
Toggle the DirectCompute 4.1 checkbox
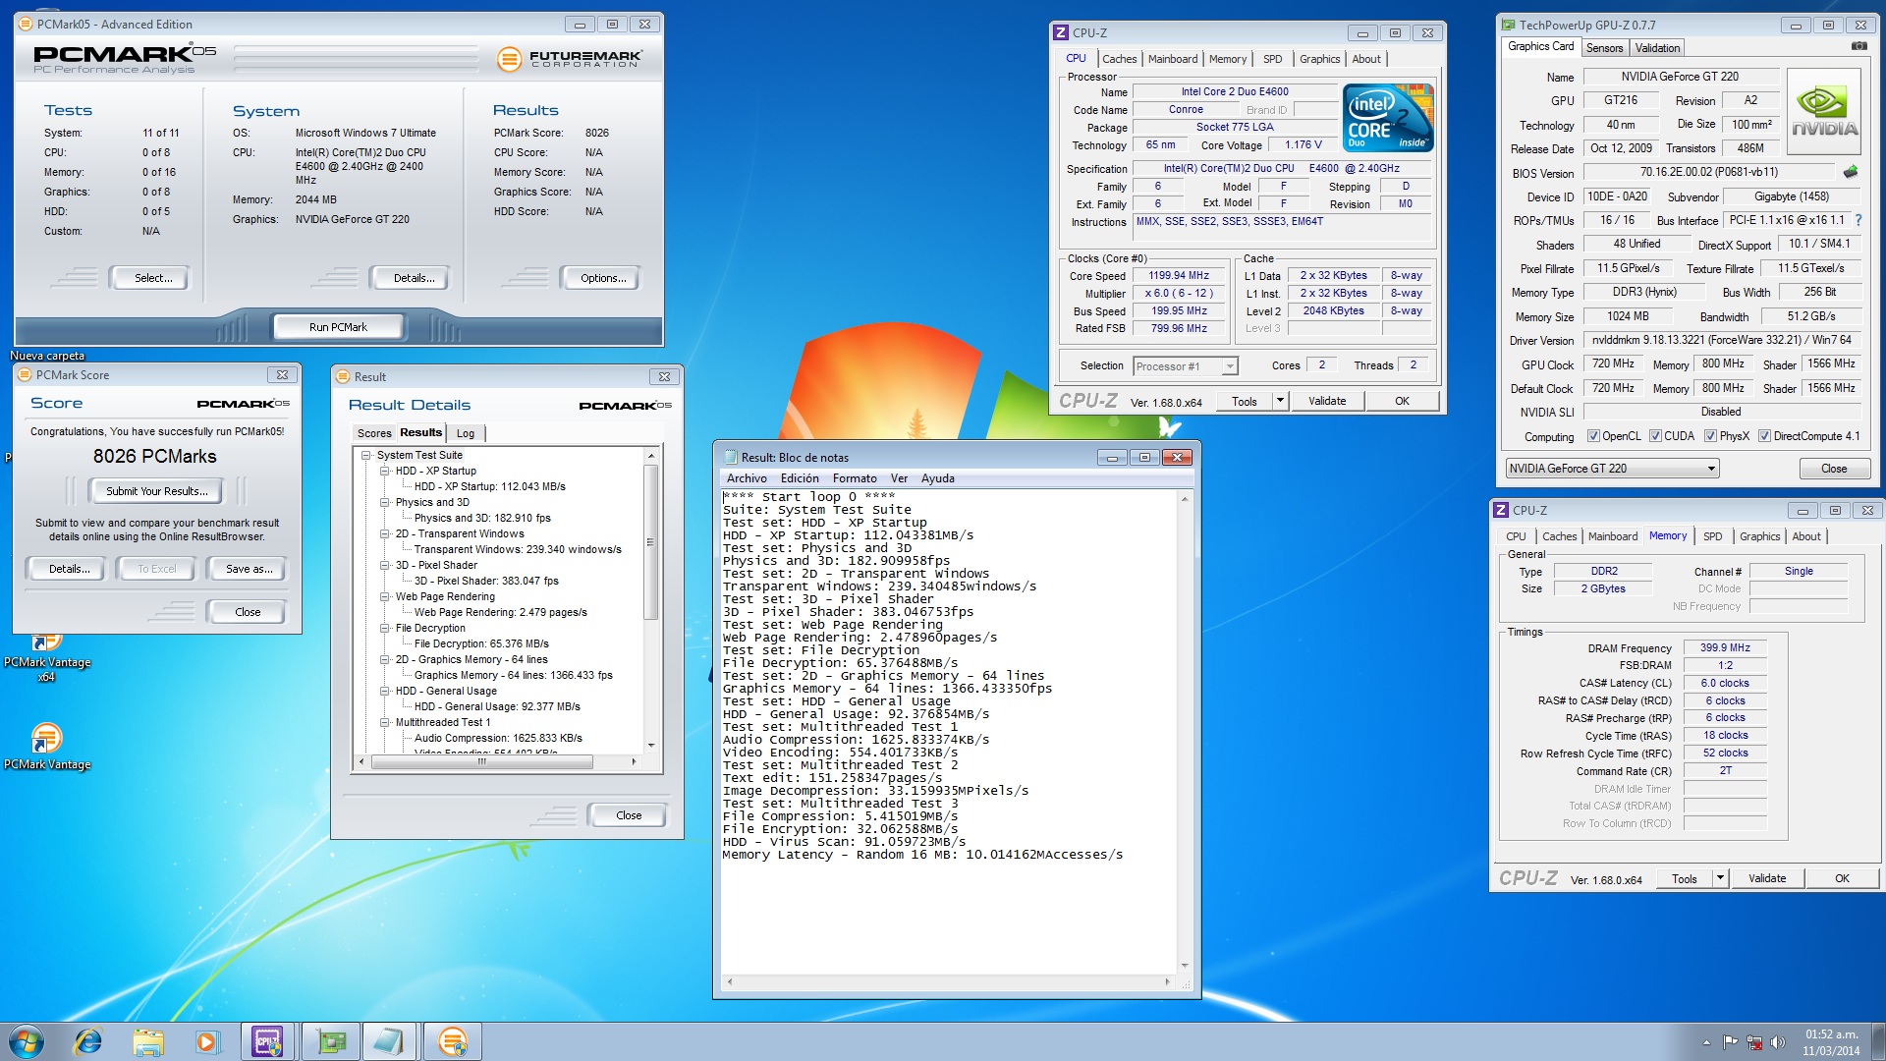pos(1764,436)
